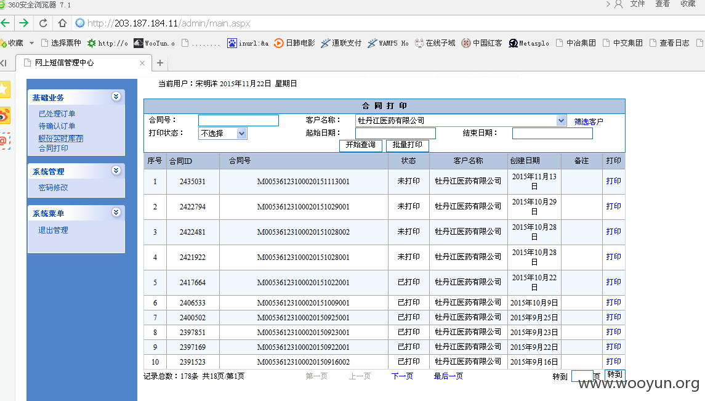
Task: Go back with the browser back arrow
Action: [5, 23]
